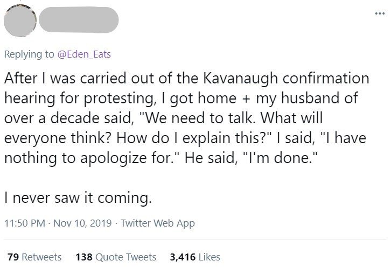Click the tweet author's profile avatar

point(20,22)
